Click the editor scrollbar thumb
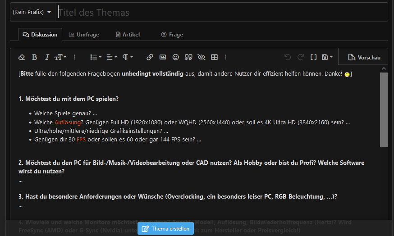Image resolution: width=394 pixels, height=236 pixels. 384,110
